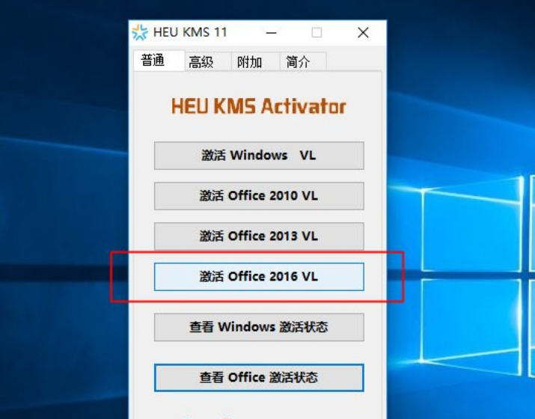
Task: Activate Office 2010 VL
Action: (259, 196)
